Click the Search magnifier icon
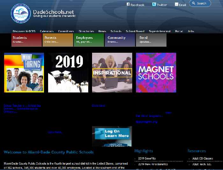The width and height of the screenshot is (223, 170). tap(193, 3)
